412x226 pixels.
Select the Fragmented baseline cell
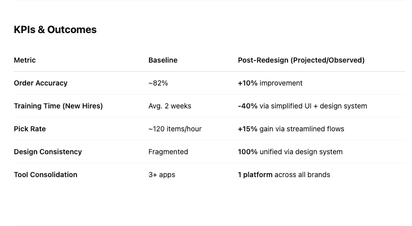tap(168, 152)
